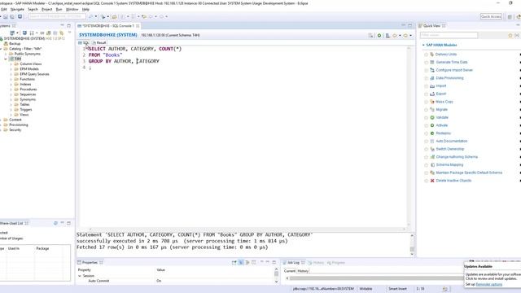Click the main toolbar search field
This screenshot has height=293, width=521.
57,16
